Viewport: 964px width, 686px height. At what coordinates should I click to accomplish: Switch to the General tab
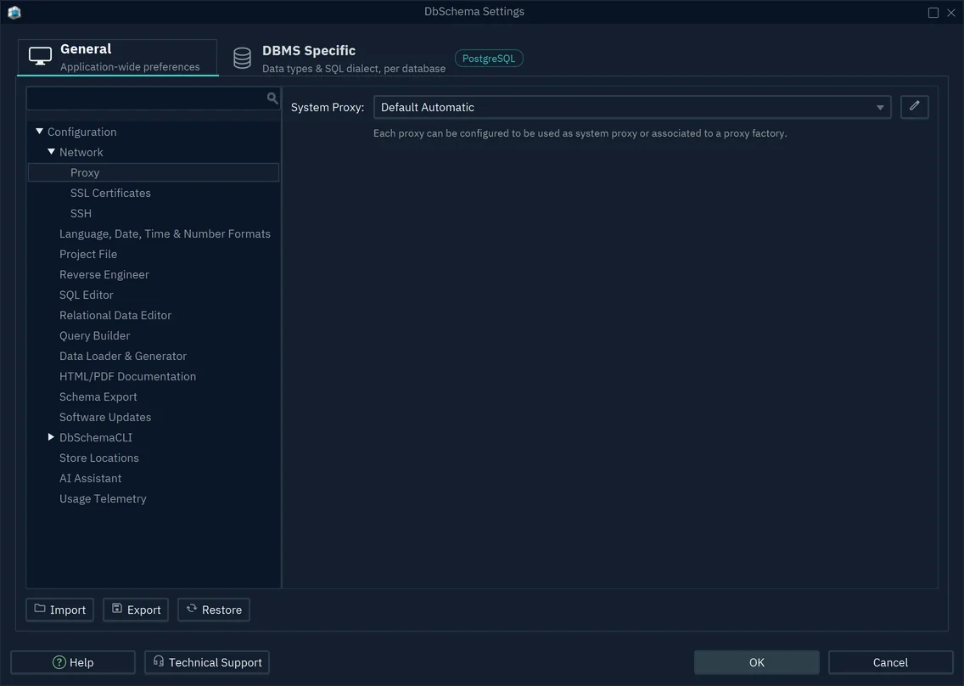117,57
